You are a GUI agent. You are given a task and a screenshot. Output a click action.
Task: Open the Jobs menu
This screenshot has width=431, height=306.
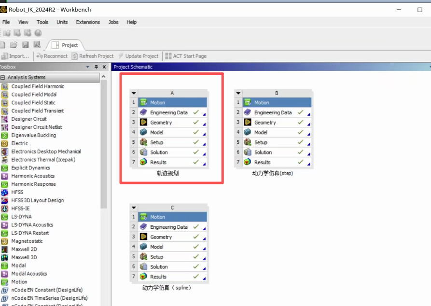[x=113, y=22]
